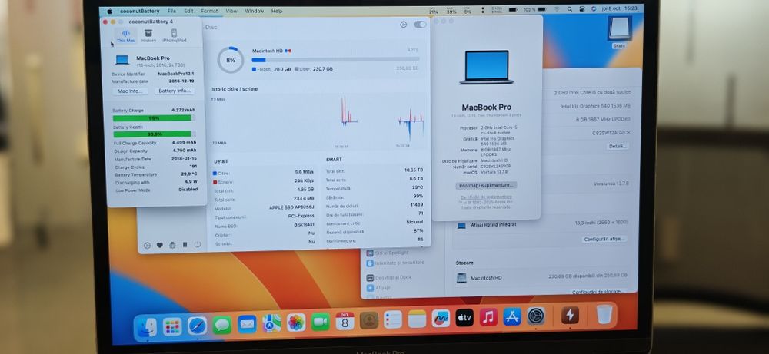Open the lightning bolt app in Dock
The image size is (769, 354).
click(x=569, y=315)
